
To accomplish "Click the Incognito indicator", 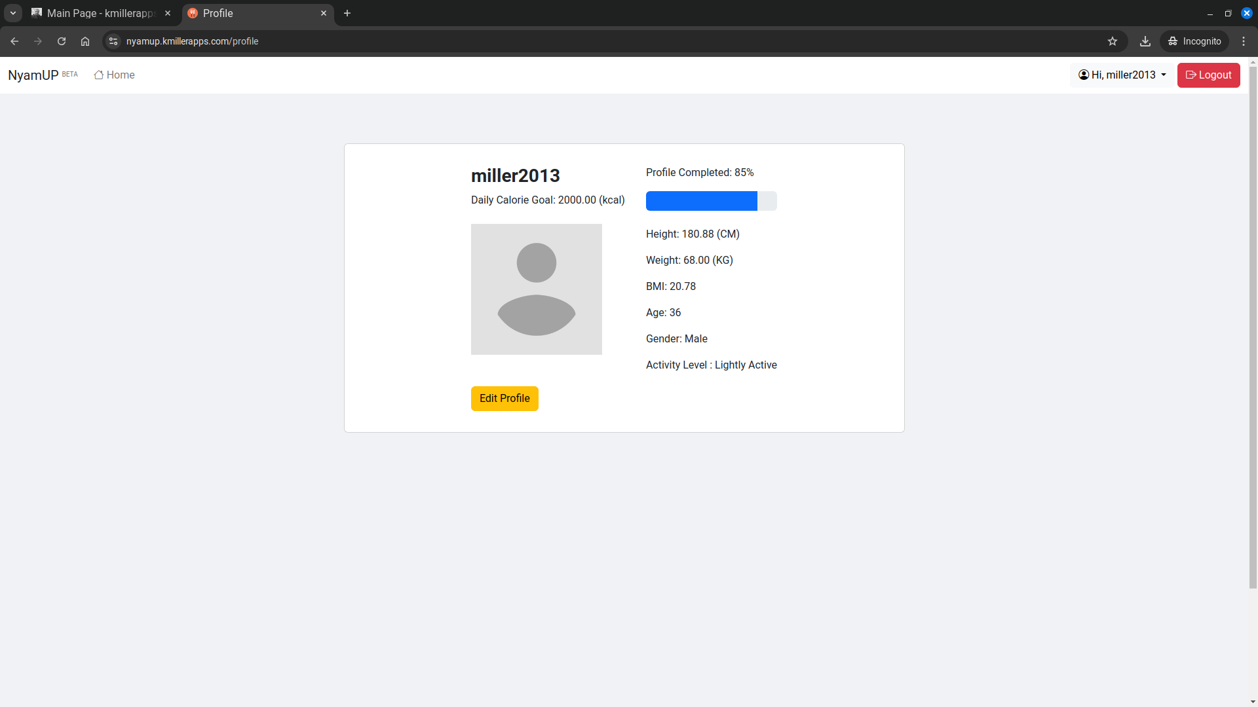I will click(1194, 41).
